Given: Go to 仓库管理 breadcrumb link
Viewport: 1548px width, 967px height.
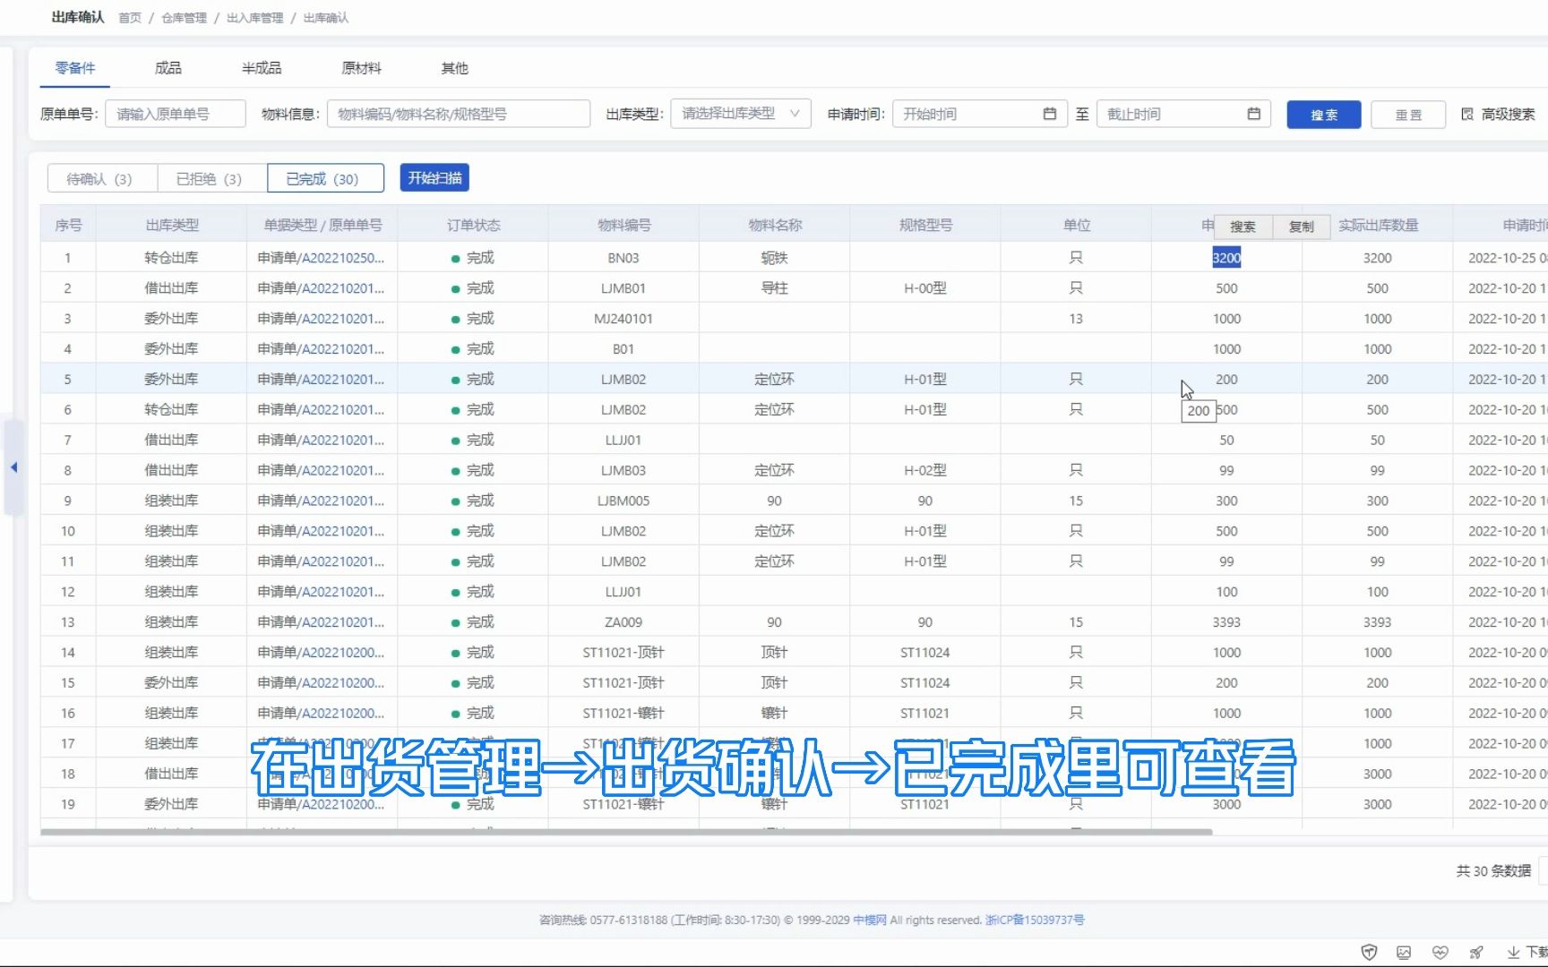Looking at the screenshot, I should 184,18.
